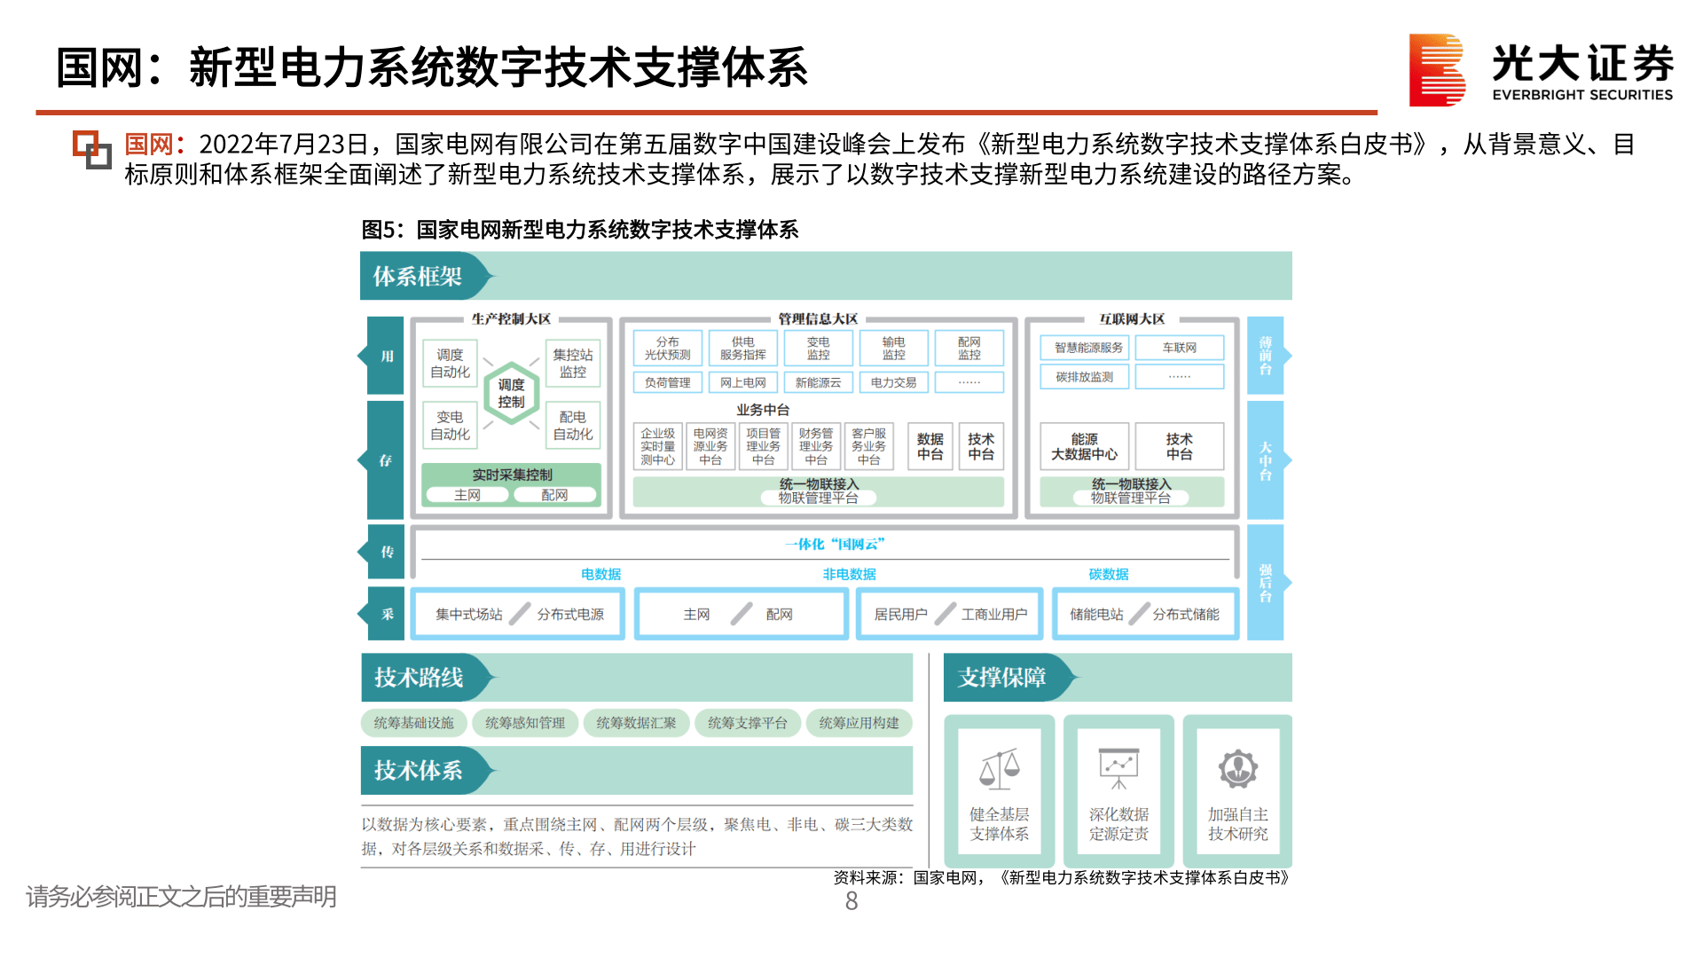Click the 统筹支撑平台 pill

click(748, 723)
